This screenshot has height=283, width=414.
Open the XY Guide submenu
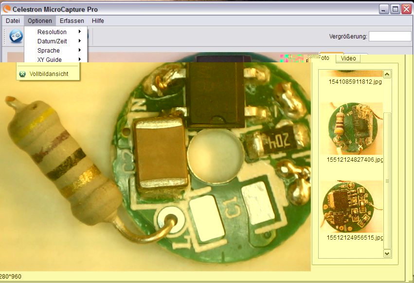point(50,59)
